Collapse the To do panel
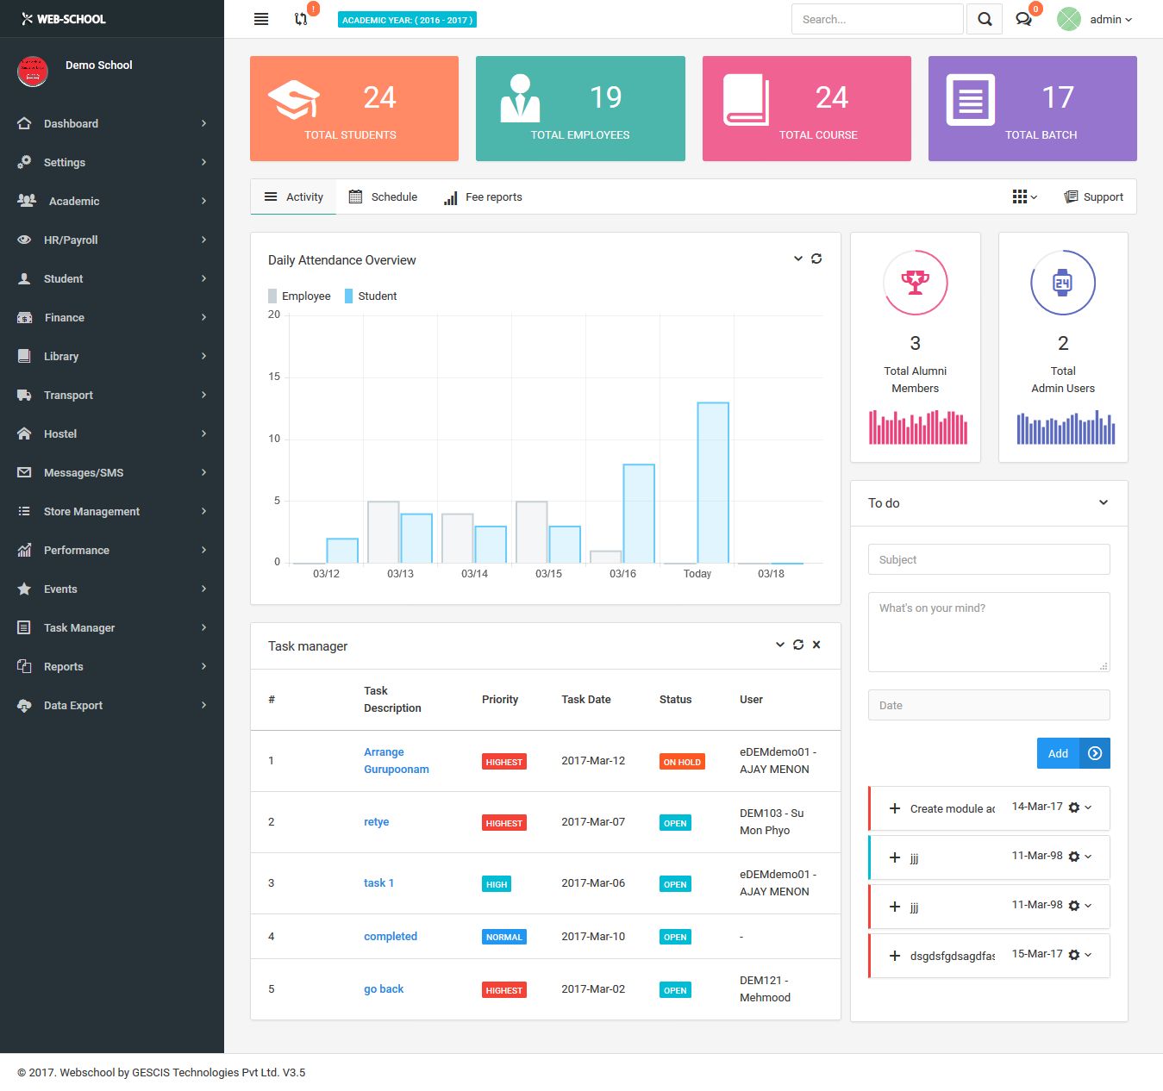The width and height of the screenshot is (1163, 1091). pyautogui.click(x=1103, y=502)
